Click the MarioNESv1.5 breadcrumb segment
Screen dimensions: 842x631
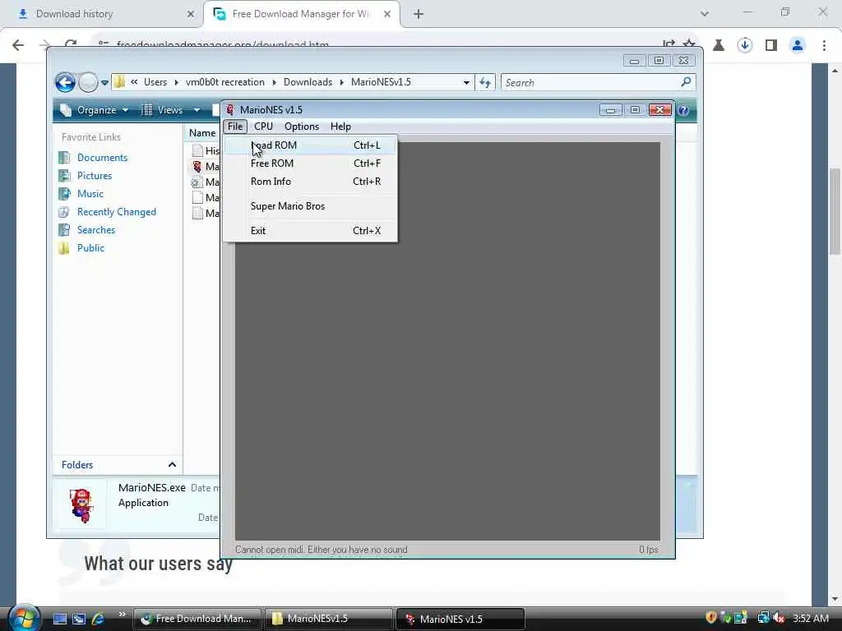pyautogui.click(x=381, y=82)
